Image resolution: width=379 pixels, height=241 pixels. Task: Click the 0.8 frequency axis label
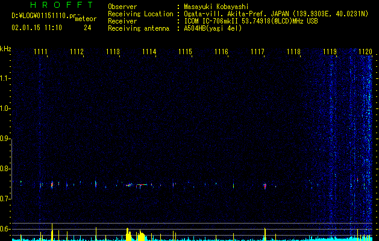(5, 169)
